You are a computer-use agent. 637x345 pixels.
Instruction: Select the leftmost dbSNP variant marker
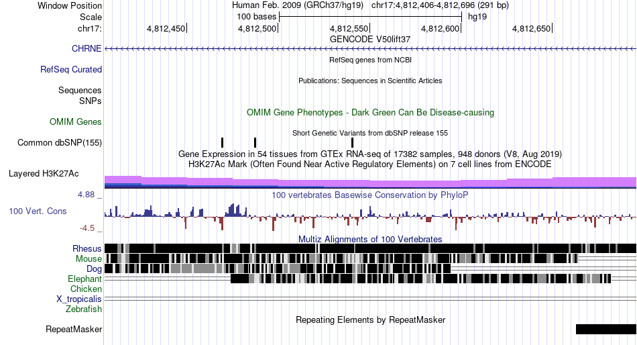coord(222,142)
